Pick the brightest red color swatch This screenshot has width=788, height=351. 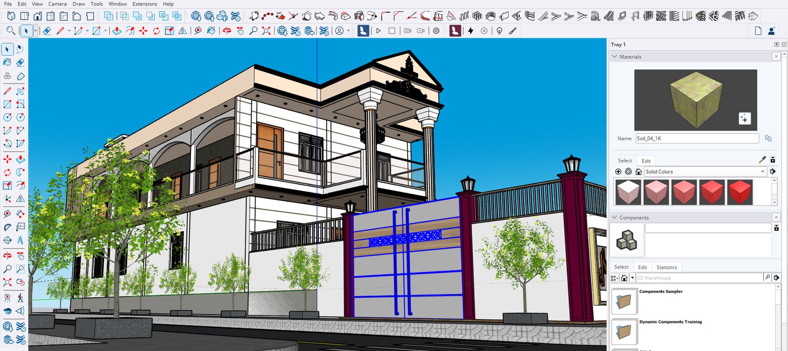click(x=740, y=191)
